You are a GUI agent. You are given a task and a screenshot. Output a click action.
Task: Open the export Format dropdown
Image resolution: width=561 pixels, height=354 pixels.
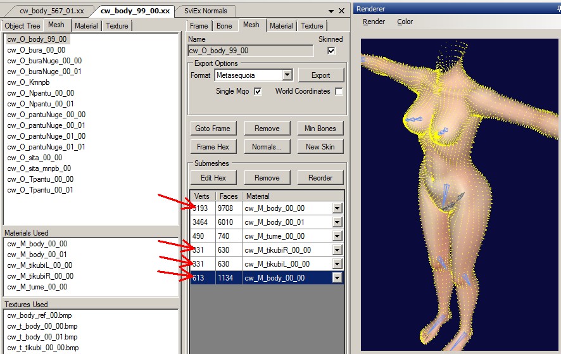[287, 75]
